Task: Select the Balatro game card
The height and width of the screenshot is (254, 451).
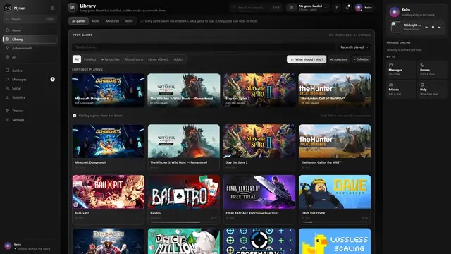Action: click(x=184, y=200)
